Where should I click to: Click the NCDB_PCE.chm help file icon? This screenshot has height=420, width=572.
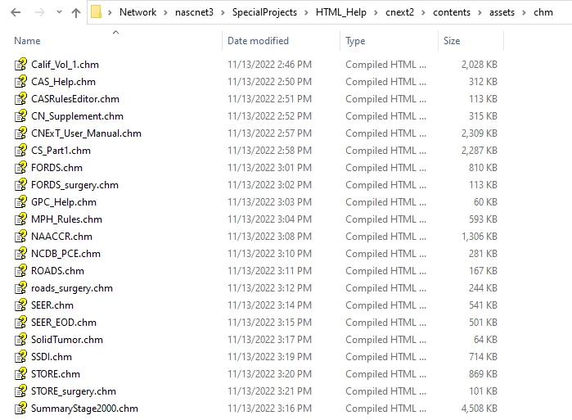coord(20,253)
